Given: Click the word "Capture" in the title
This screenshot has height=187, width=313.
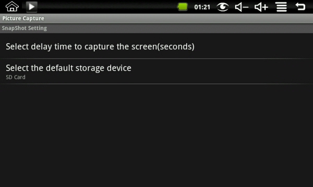Looking at the screenshot, I should point(33,19).
